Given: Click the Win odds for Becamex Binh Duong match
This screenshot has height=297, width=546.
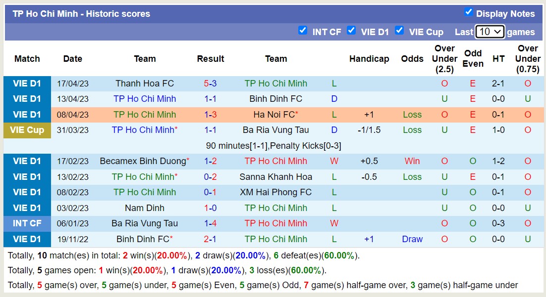Looking at the screenshot, I should coord(412,161).
